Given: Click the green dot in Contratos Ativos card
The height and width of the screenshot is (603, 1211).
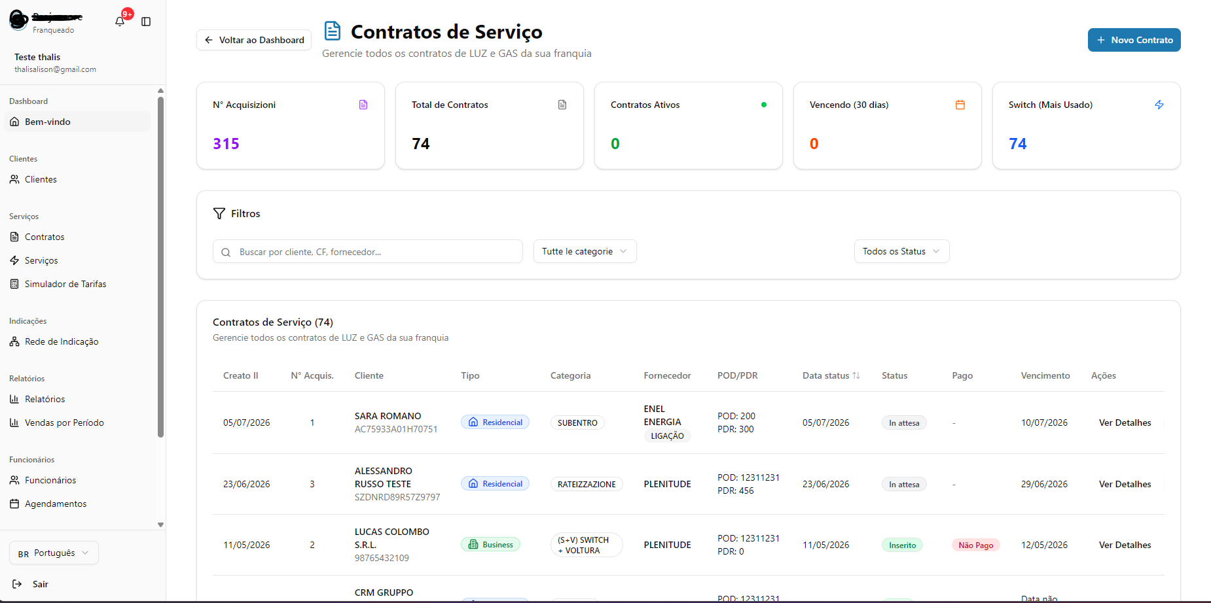Looking at the screenshot, I should click(764, 105).
